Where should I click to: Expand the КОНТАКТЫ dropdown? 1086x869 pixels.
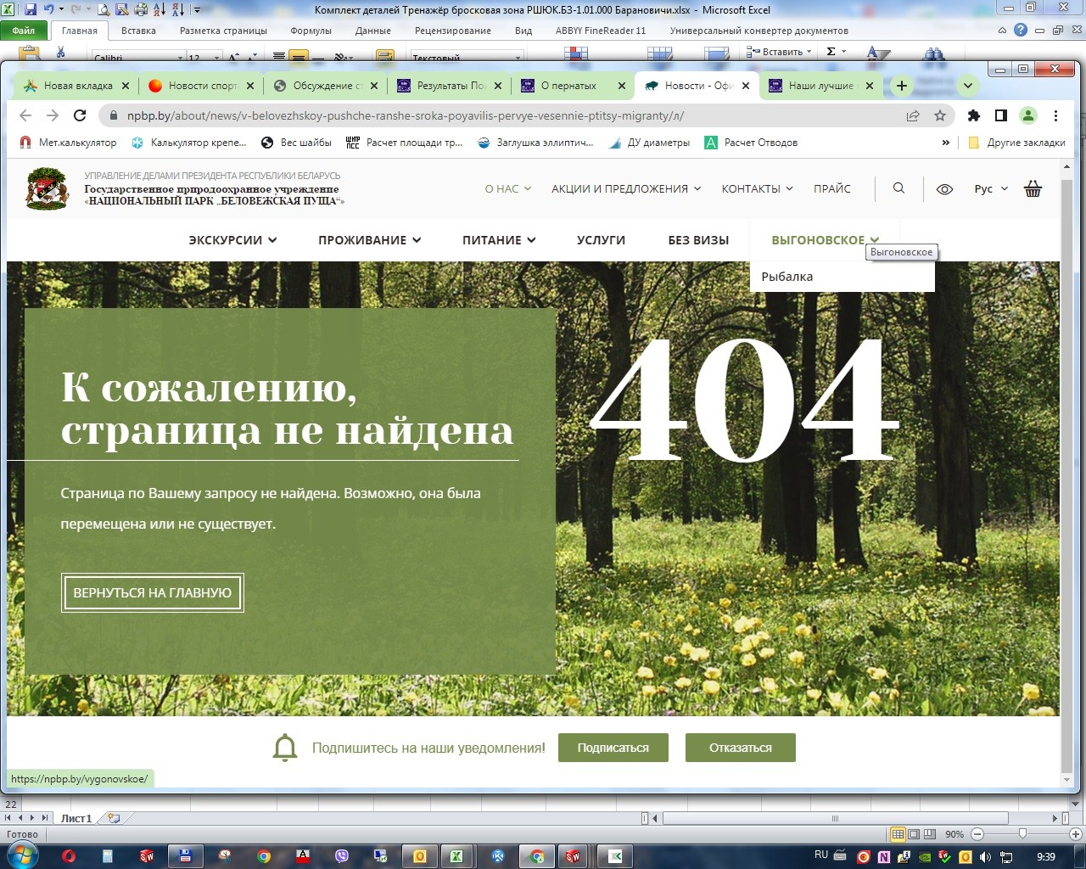(757, 188)
